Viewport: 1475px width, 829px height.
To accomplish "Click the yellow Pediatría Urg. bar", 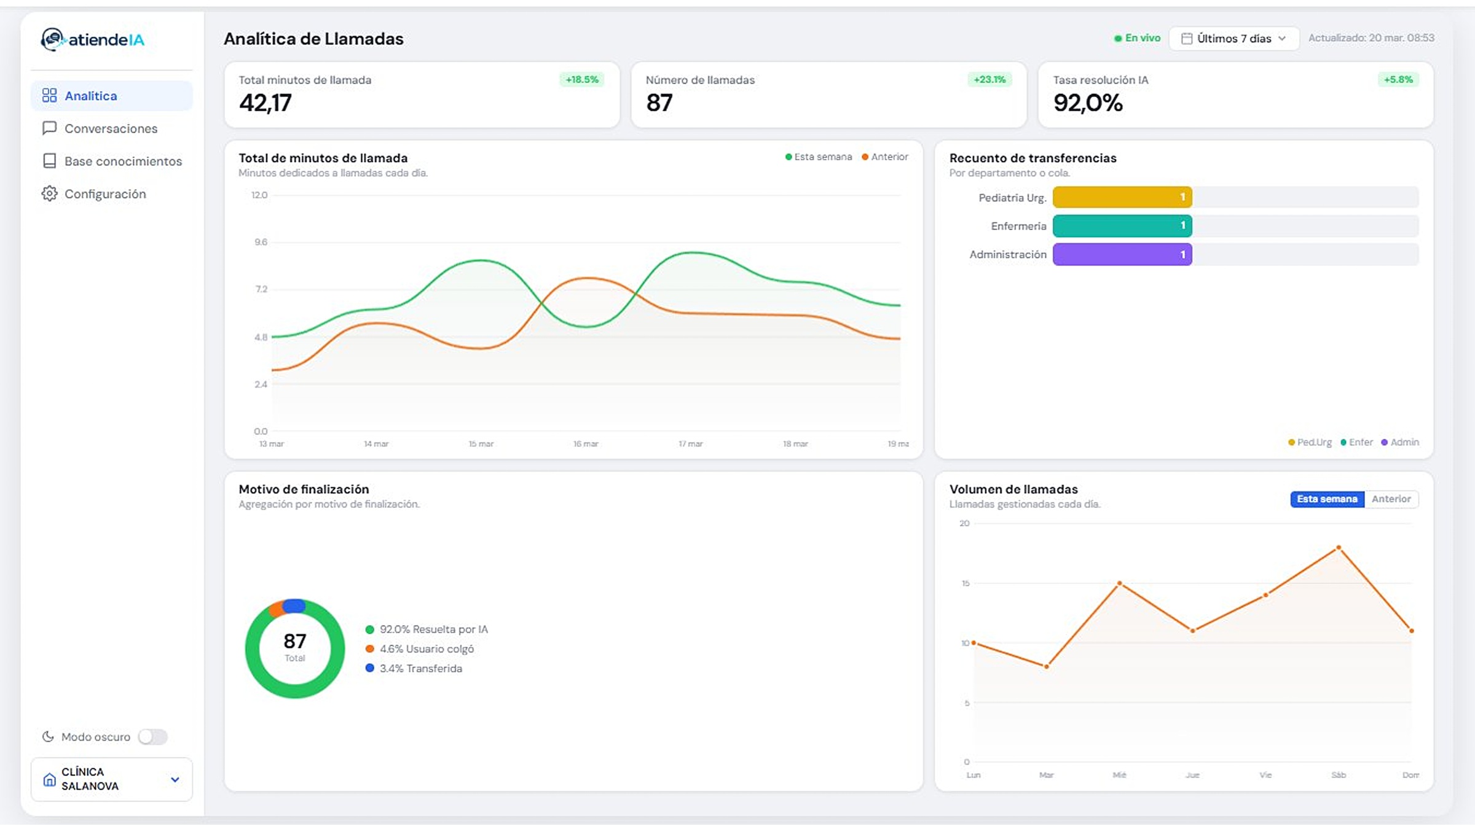I will click(x=1122, y=197).
